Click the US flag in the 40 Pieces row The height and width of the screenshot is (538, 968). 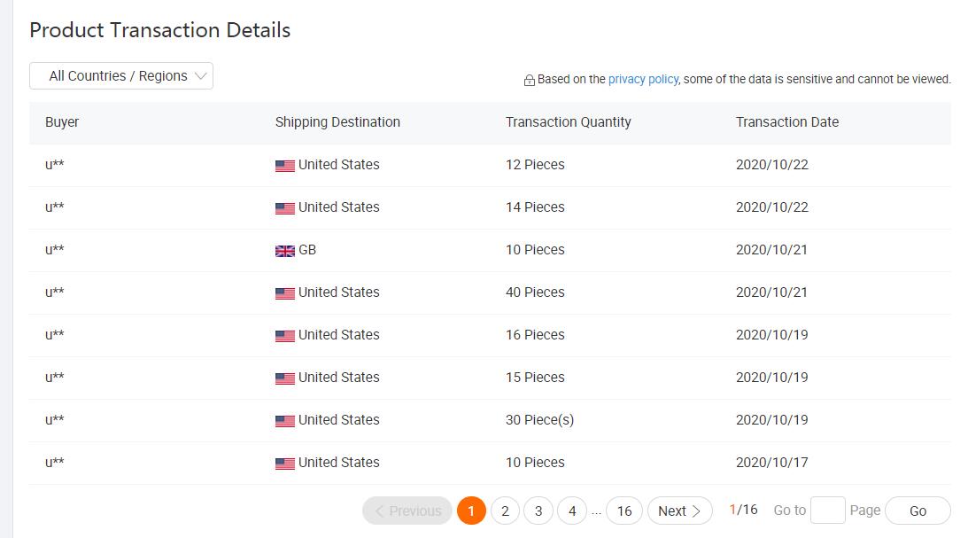click(284, 293)
